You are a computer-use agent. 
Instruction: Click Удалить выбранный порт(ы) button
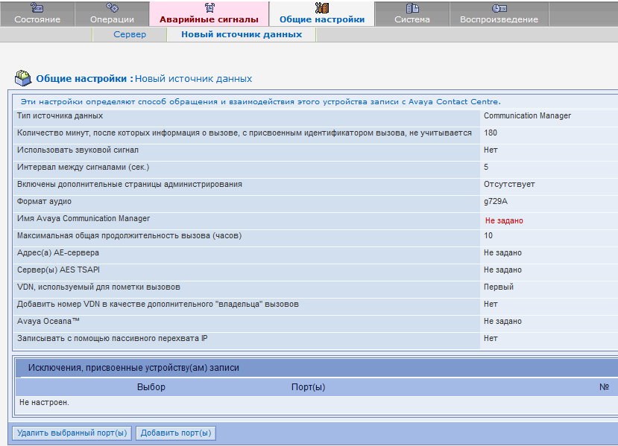click(72, 433)
